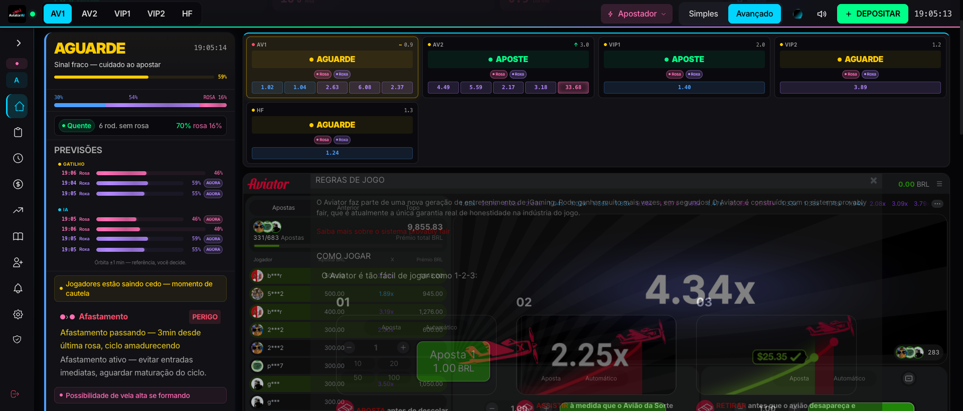This screenshot has height=411, width=963.
Task: Select the AV1 tab
Action: 58,14
